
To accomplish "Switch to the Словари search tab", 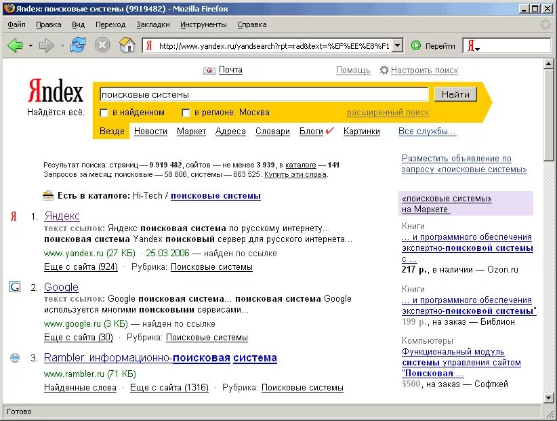I will click(x=272, y=131).
